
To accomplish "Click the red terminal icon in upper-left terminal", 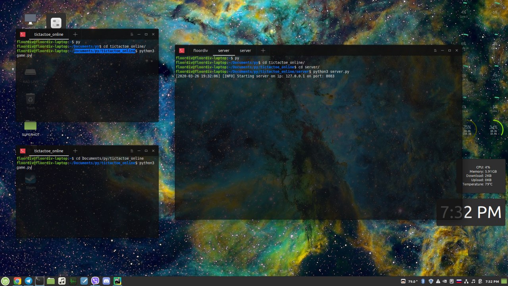I will (23, 34).
